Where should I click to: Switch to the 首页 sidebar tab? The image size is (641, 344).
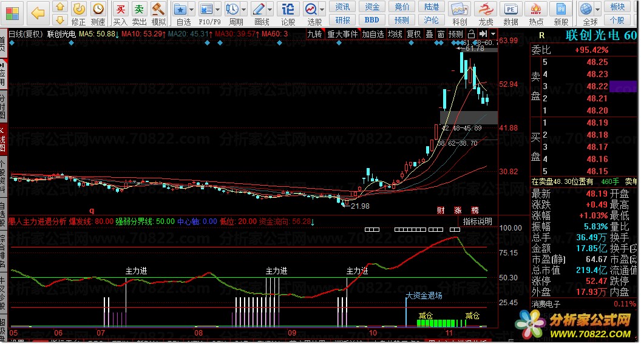click(3, 44)
